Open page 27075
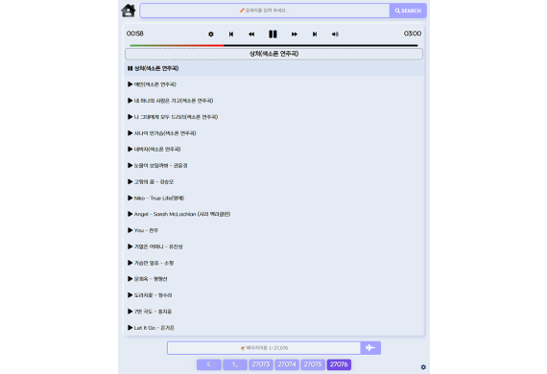This screenshot has width=547, height=374. [313, 364]
